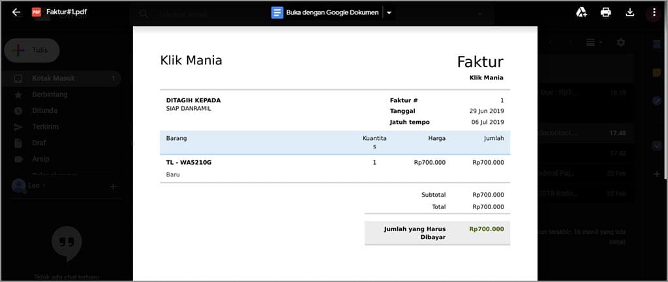Open the three-dot more options menu

point(654,12)
